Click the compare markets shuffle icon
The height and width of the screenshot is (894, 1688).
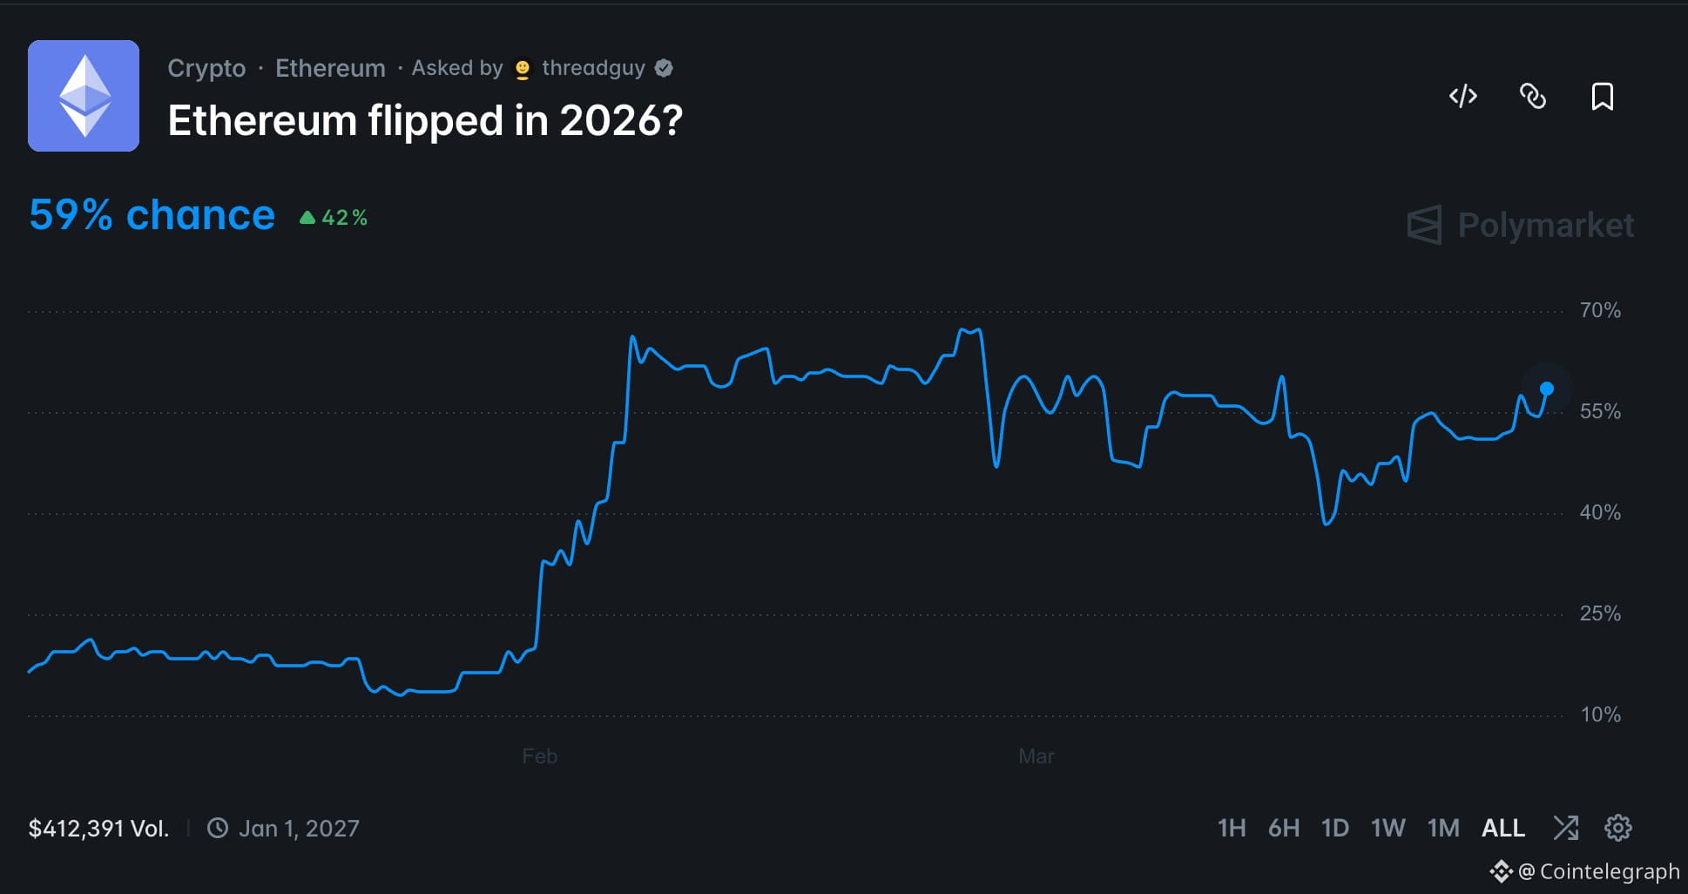click(x=1566, y=828)
